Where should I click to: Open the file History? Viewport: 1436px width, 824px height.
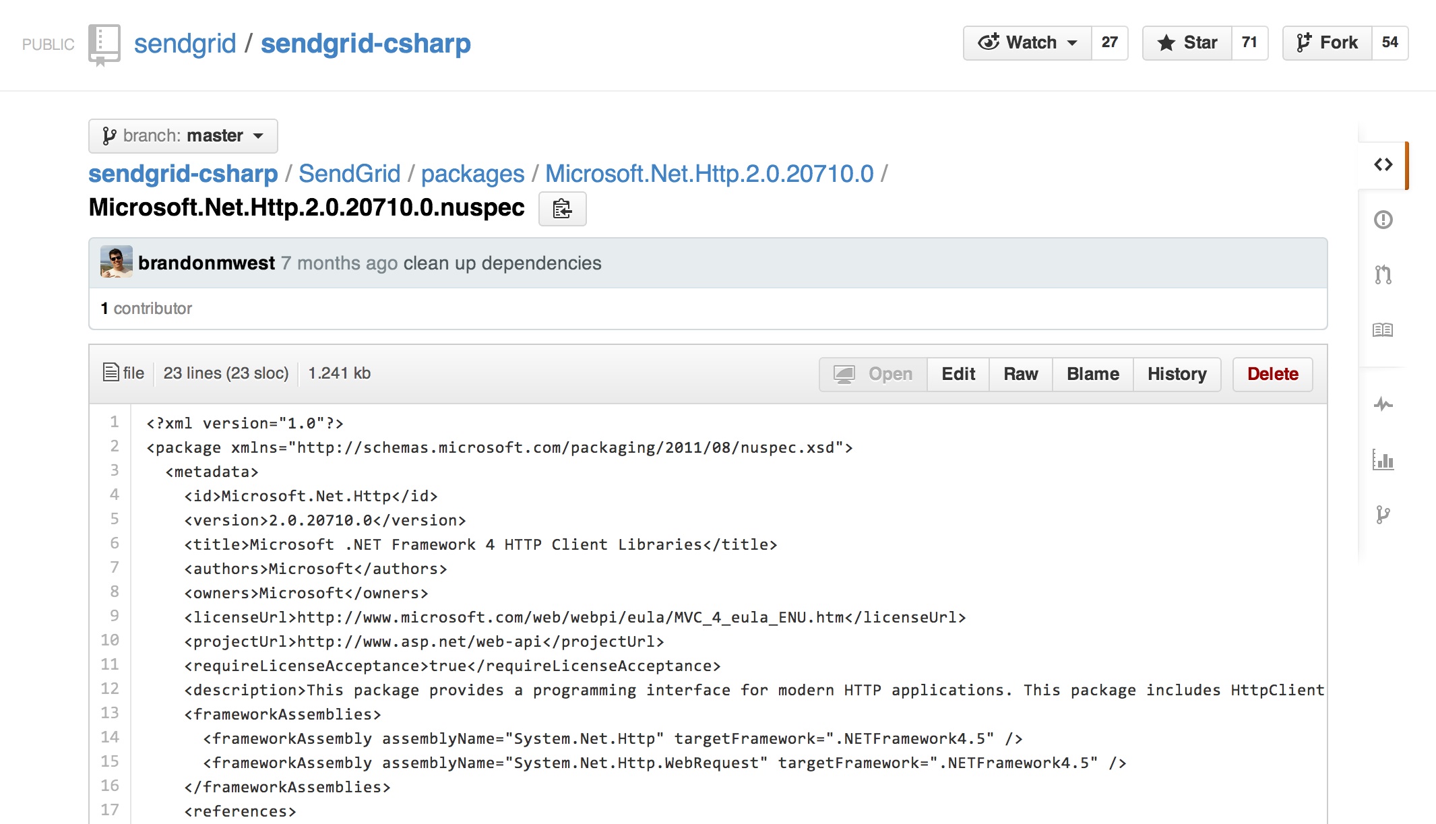click(x=1177, y=375)
